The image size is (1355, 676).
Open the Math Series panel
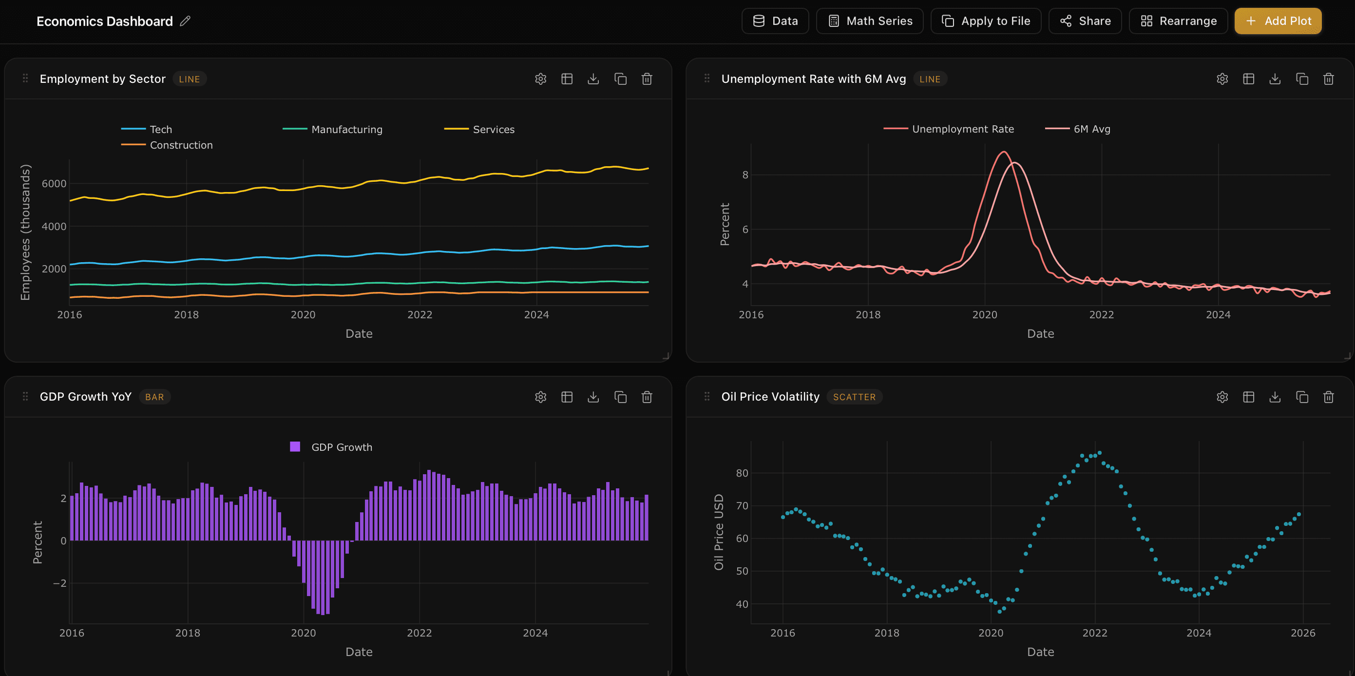[x=870, y=20]
